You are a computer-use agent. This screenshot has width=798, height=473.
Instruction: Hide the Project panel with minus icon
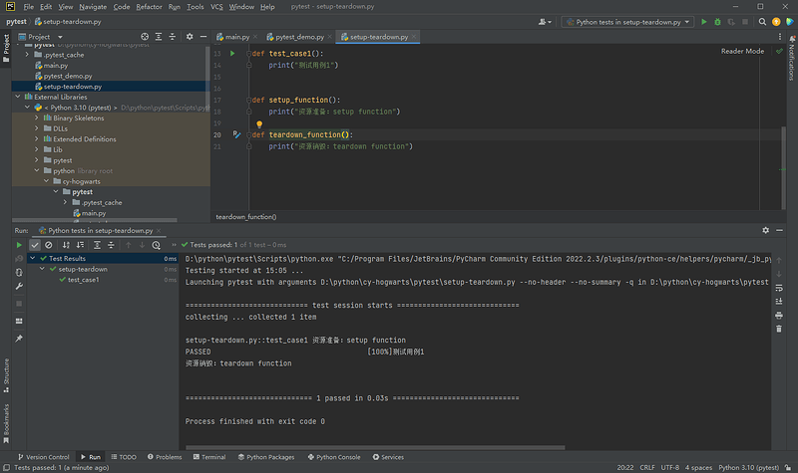click(203, 37)
